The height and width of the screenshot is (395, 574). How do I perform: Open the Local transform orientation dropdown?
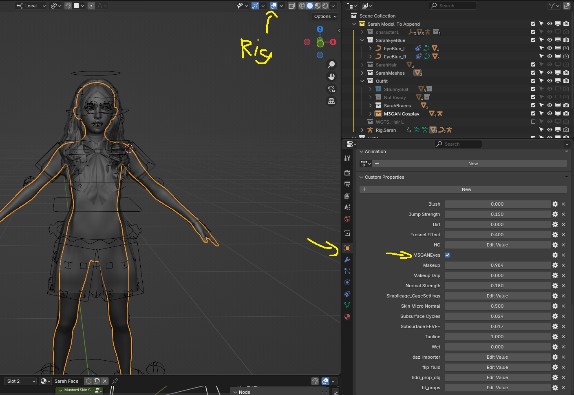click(31, 6)
